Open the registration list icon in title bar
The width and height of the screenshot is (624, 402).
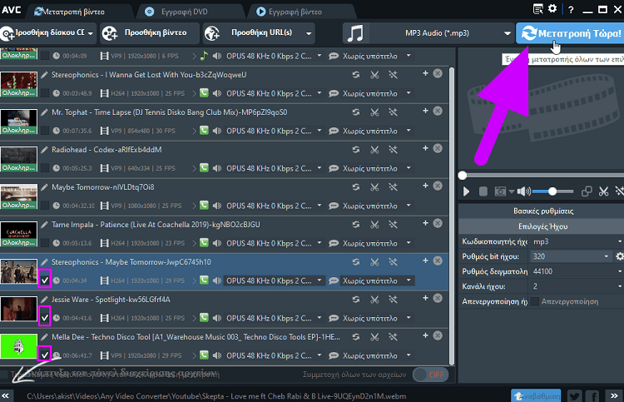coord(538,9)
